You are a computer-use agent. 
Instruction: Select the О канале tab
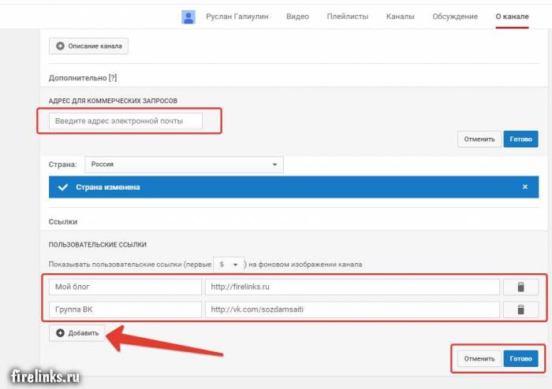[512, 17]
